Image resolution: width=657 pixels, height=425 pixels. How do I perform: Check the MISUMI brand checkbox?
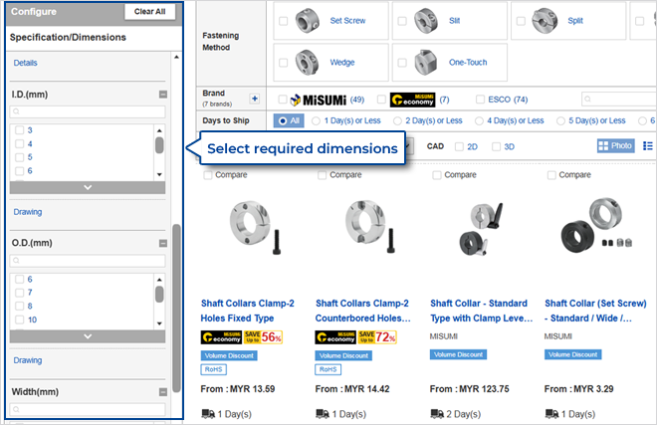283,100
